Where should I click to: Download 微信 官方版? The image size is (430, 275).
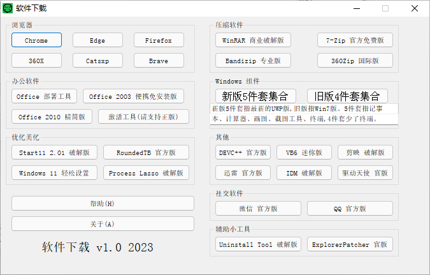(258, 208)
